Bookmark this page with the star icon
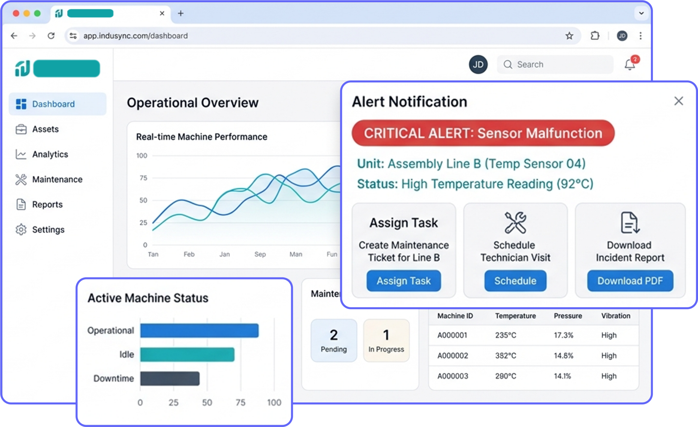 pos(569,36)
